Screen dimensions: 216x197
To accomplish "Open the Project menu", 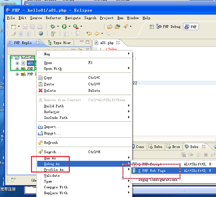I will 107,18.
